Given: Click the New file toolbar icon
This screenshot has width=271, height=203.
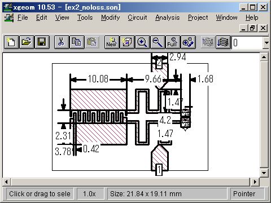Looking at the screenshot, I should (x=11, y=42).
